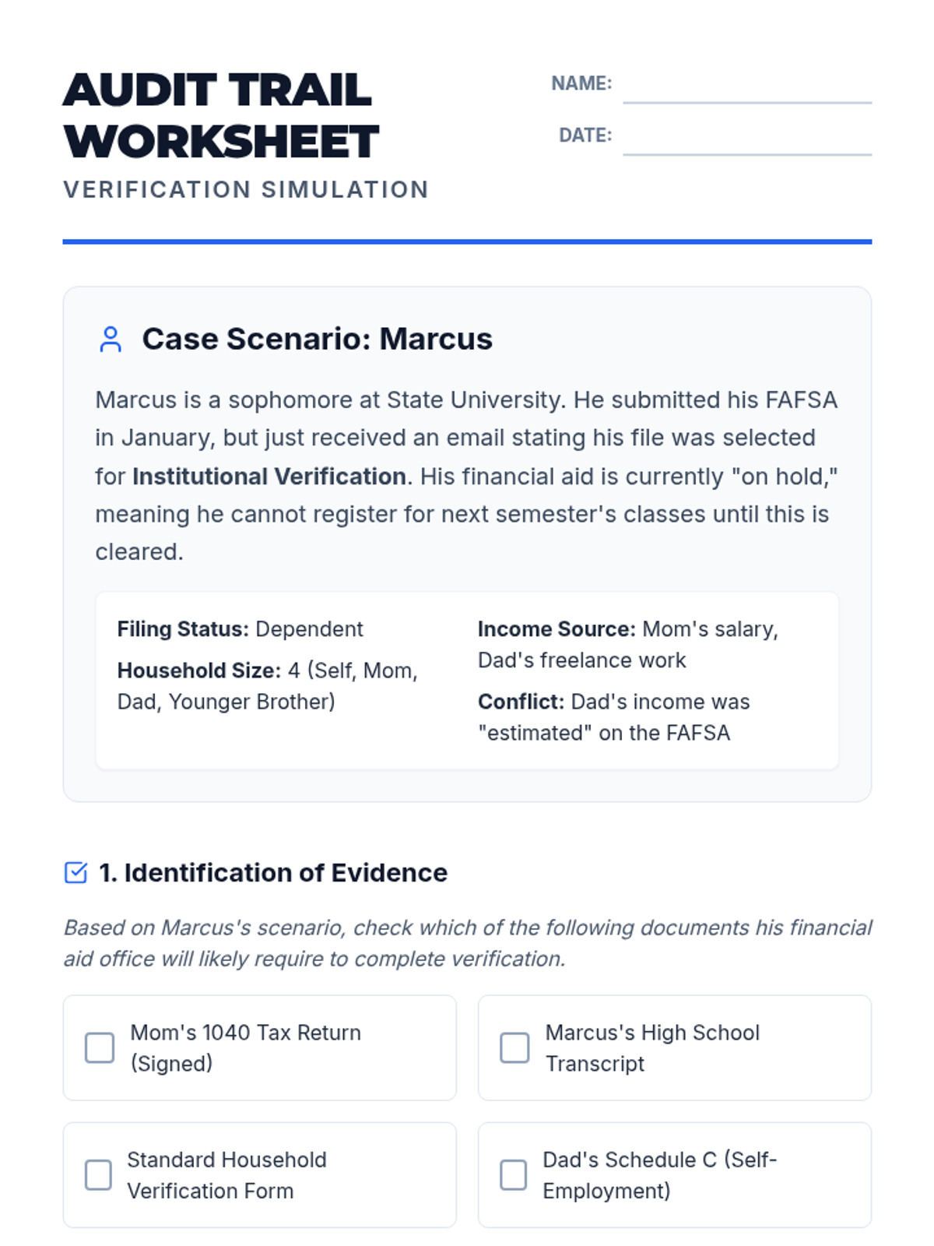Click the Verification Simulation subtitle
Screen dimensions: 934x1246
click(x=246, y=189)
